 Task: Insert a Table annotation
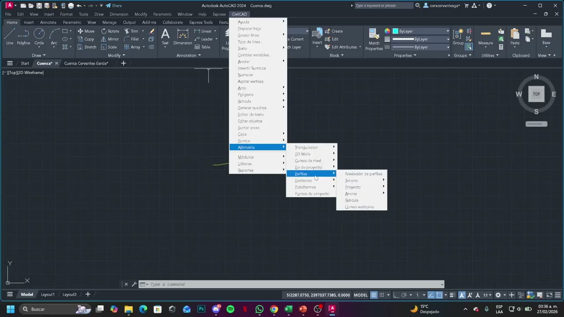pyautogui.click(x=202, y=47)
